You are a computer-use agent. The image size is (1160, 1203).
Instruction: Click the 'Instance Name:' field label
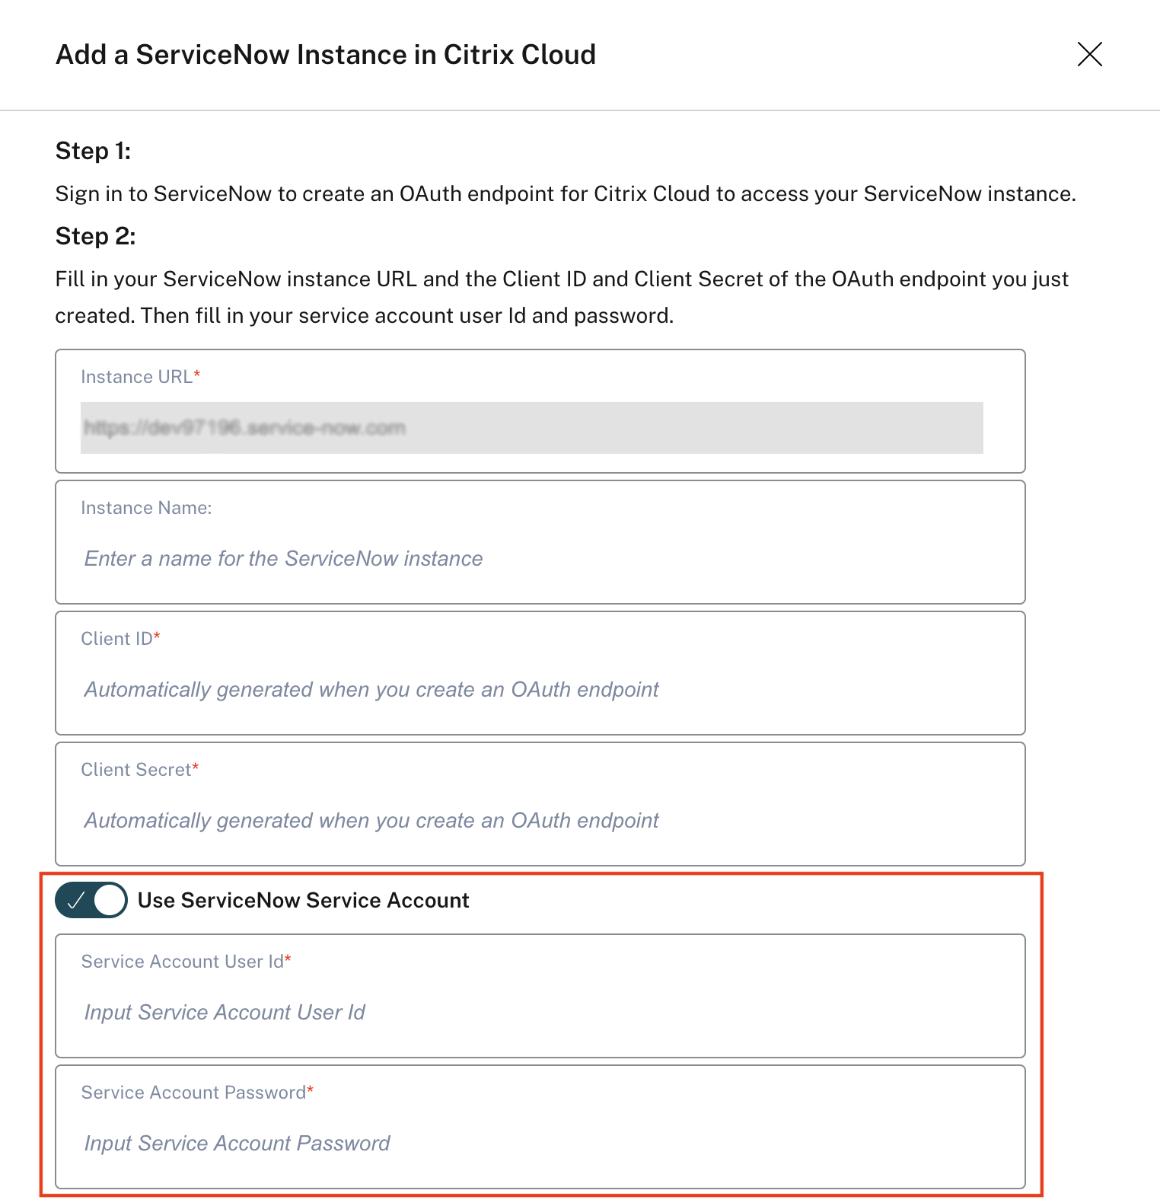point(146,508)
